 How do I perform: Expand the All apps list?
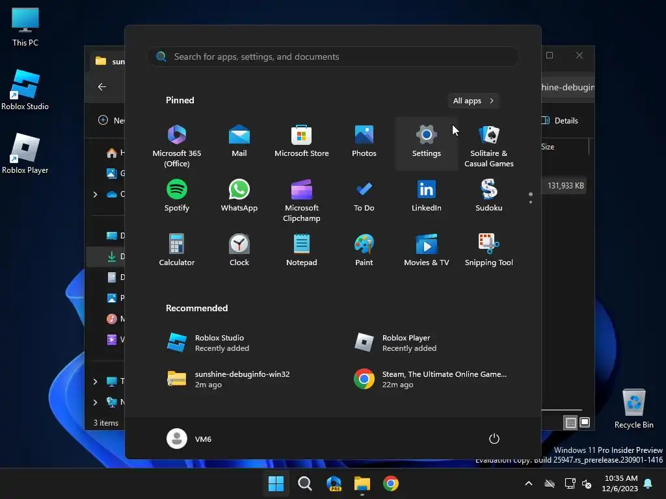[473, 101]
